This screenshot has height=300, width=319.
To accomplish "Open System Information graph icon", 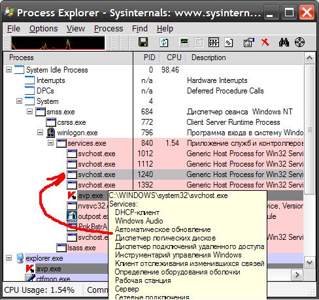I will [x=184, y=42].
